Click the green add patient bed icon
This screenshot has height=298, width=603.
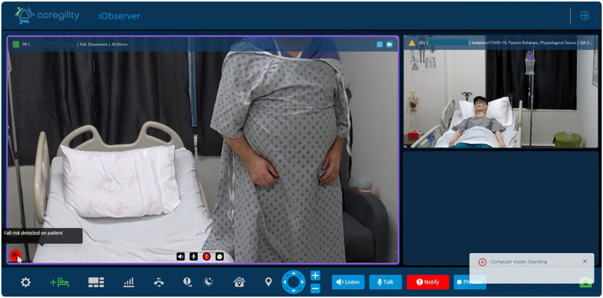59,282
